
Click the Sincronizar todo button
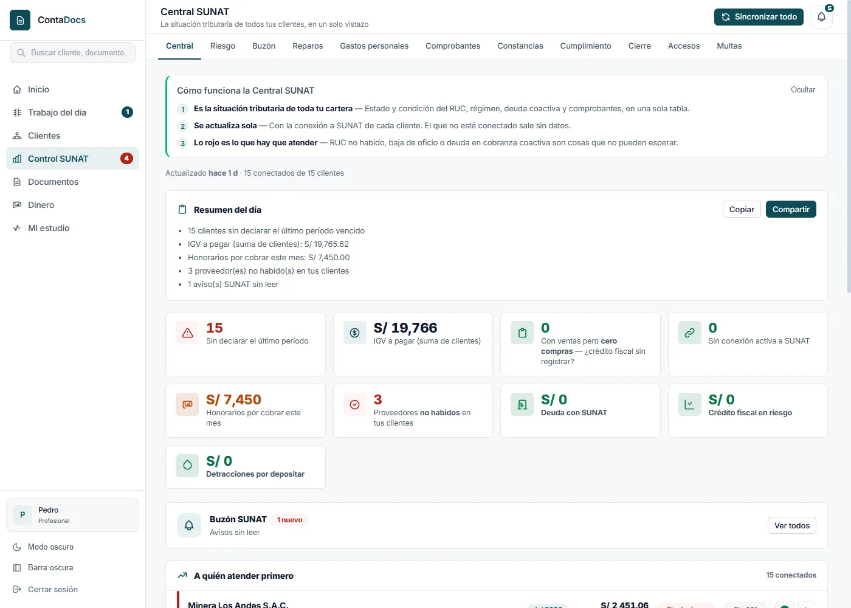[x=759, y=17]
